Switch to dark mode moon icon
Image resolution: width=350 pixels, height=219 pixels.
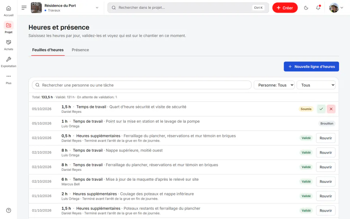306,8
